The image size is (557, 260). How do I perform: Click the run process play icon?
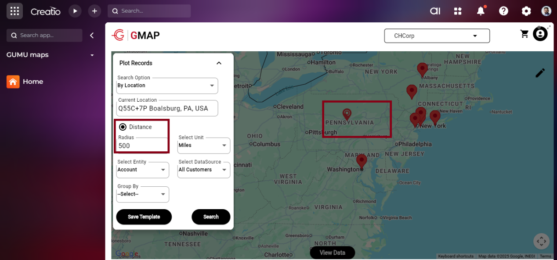75,11
